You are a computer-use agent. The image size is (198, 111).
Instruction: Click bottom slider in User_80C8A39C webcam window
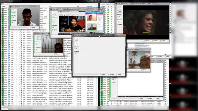[44, 54]
